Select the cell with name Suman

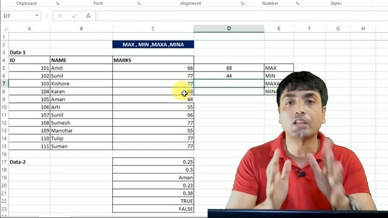[81, 147]
